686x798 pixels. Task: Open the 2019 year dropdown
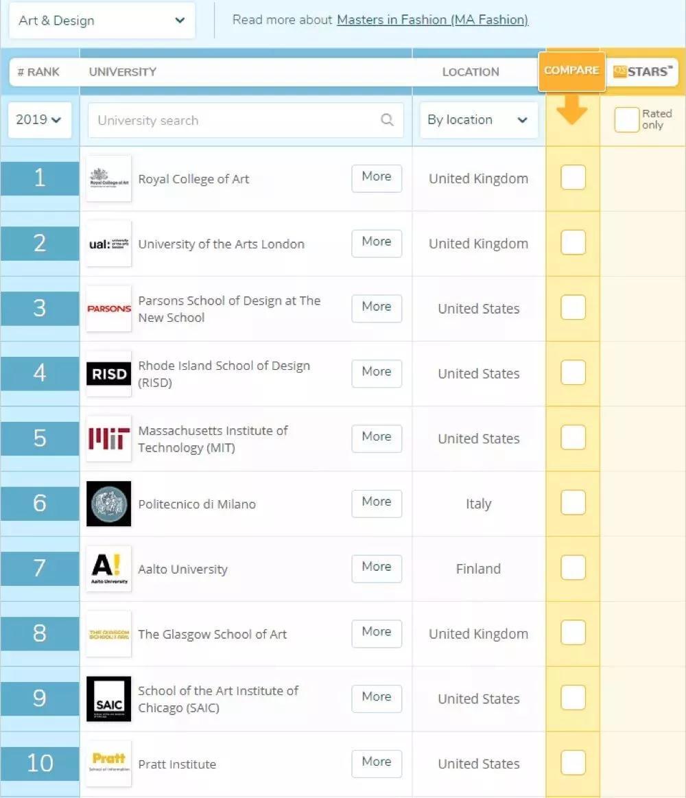(x=39, y=120)
